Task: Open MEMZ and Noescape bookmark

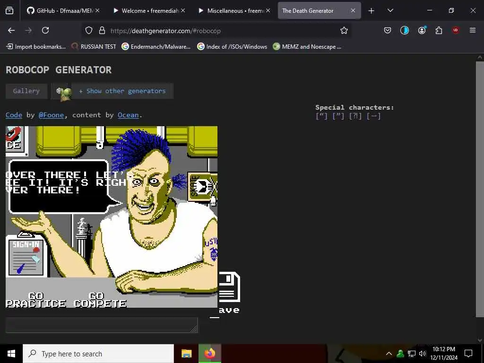Action: tap(307, 47)
